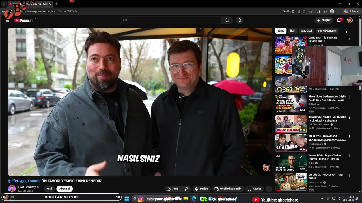Select the Size özel filter chip
Viewport: 362px width, 203px height.
click(306, 31)
